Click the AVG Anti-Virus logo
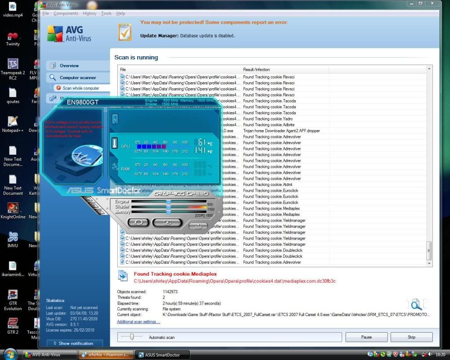Viewport: 450px width, 360px height. point(69,34)
